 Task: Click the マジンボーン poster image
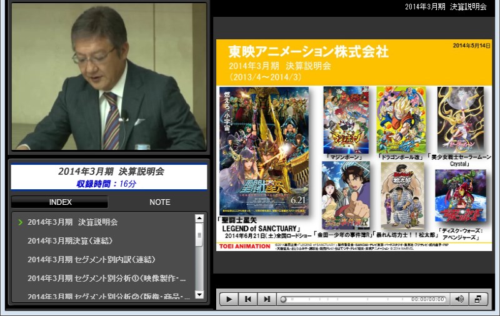(x=346, y=120)
